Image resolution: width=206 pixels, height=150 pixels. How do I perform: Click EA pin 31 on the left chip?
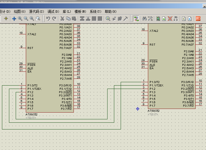click(22, 71)
